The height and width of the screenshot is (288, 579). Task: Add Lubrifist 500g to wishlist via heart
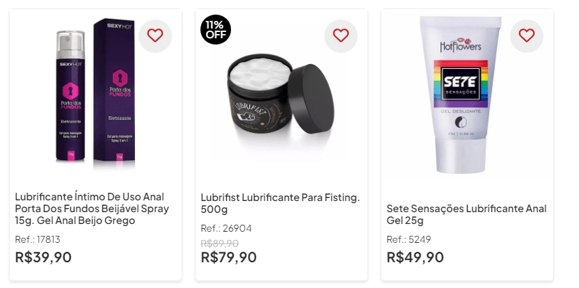[x=341, y=35]
